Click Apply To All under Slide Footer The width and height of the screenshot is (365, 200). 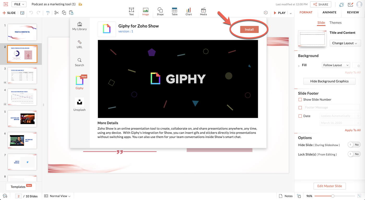coord(353,130)
